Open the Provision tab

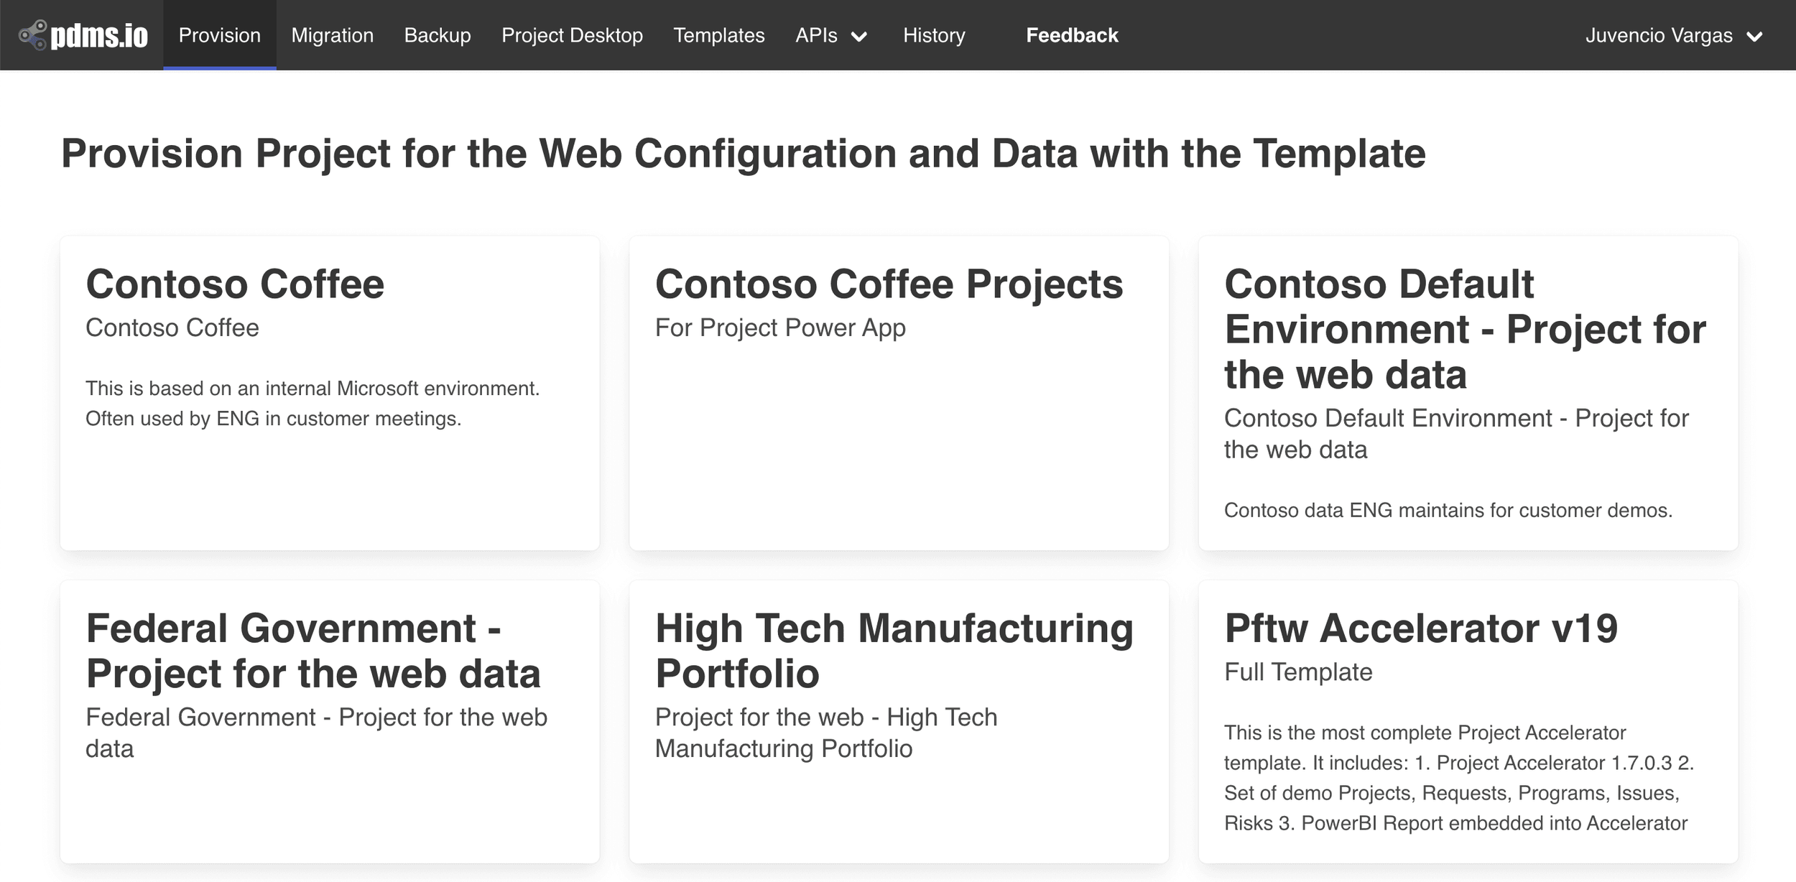219,35
